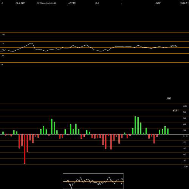
Task: Click the 'MR' title above histogram
Action: tap(169, 98)
